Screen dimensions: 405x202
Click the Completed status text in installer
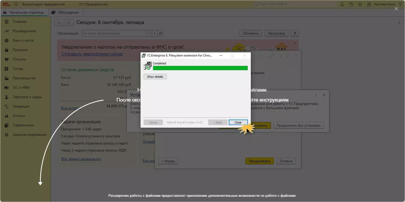click(159, 63)
